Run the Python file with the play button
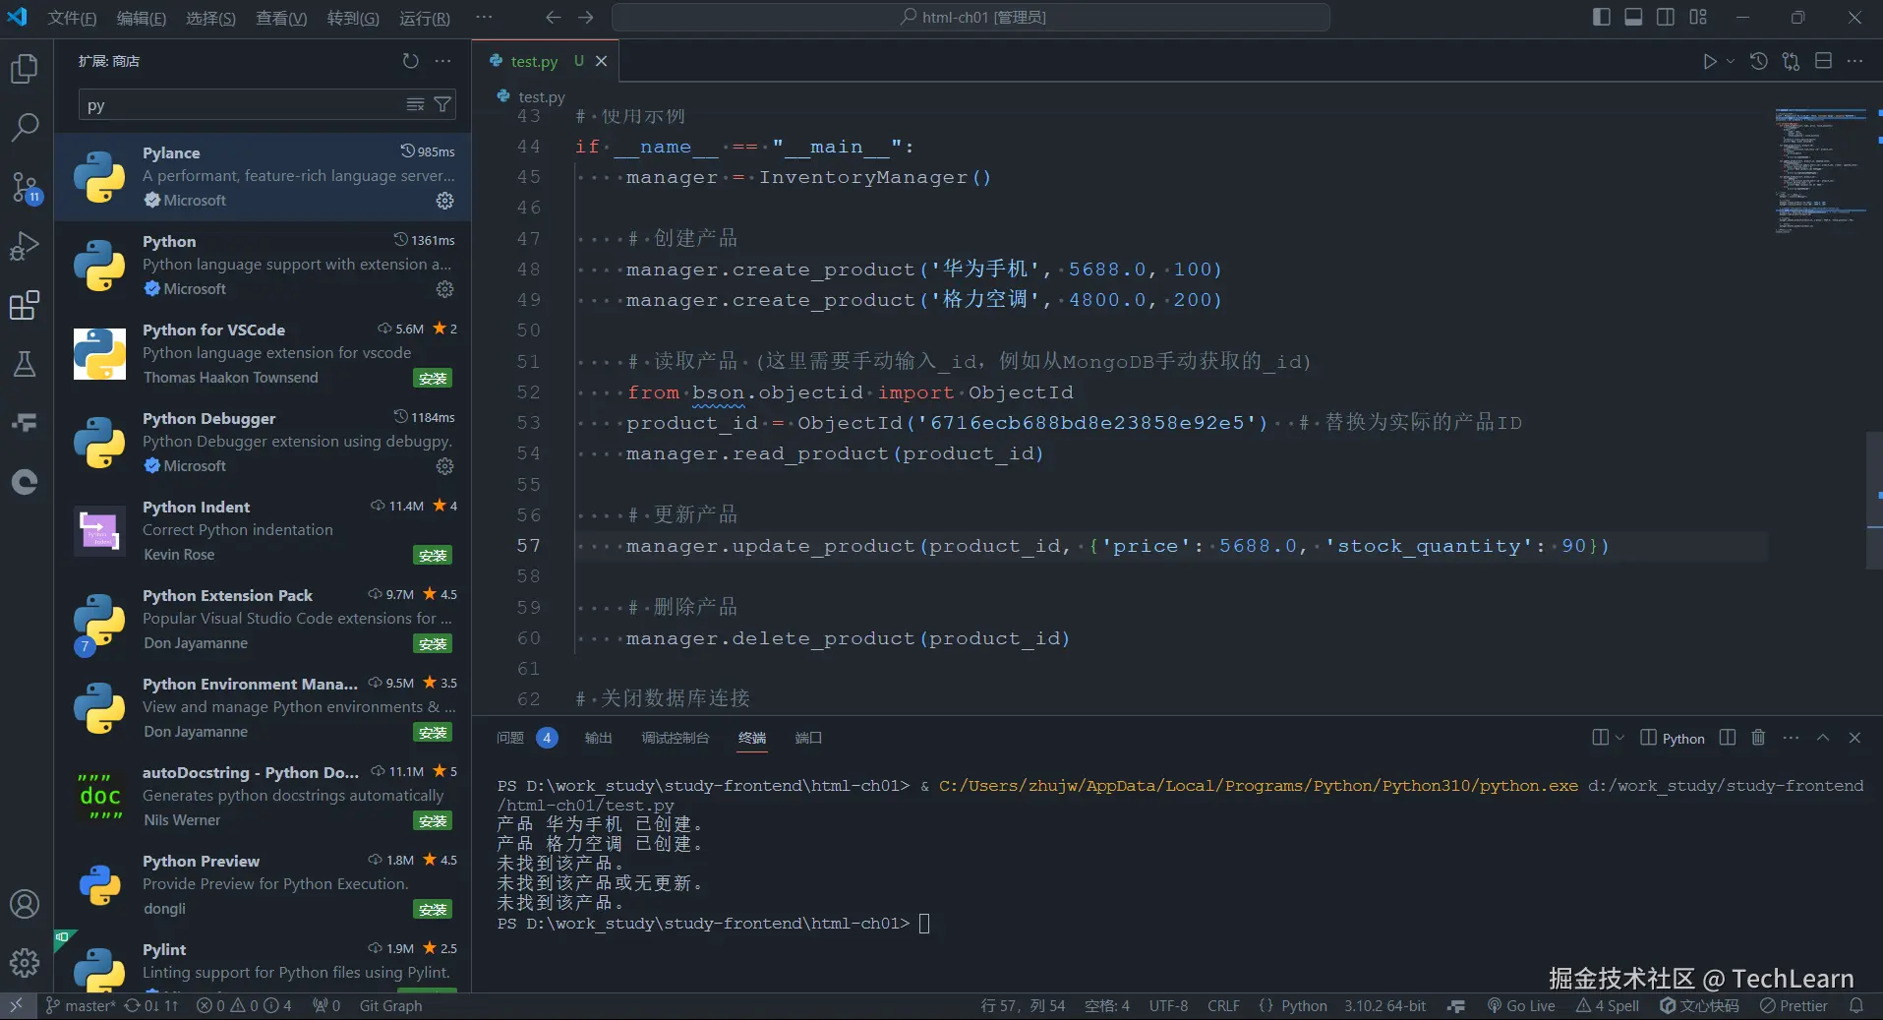 pos(1710,61)
